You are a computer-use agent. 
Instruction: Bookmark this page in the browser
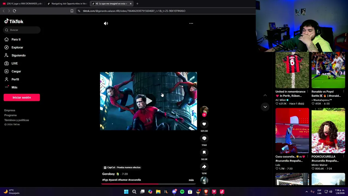click(72, 11)
